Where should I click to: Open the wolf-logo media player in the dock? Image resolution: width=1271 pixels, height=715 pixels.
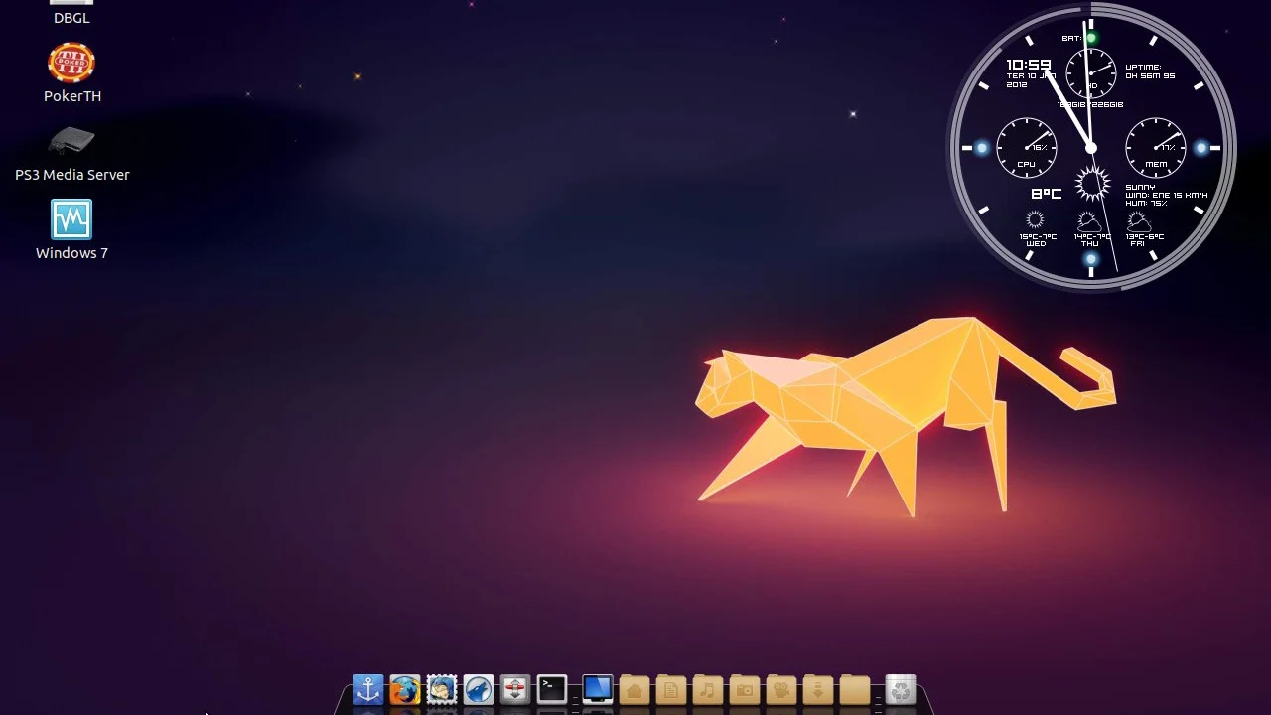tap(479, 690)
